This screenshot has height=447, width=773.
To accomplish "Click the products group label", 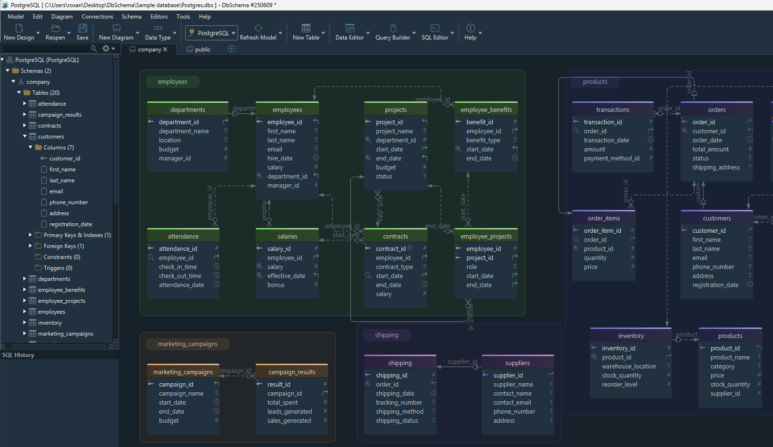I will pyautogui.click(x=595, y=82).
